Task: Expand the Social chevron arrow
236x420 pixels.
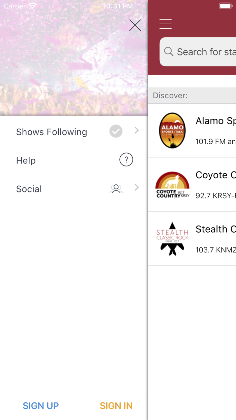Action: [x=137, y=187]
